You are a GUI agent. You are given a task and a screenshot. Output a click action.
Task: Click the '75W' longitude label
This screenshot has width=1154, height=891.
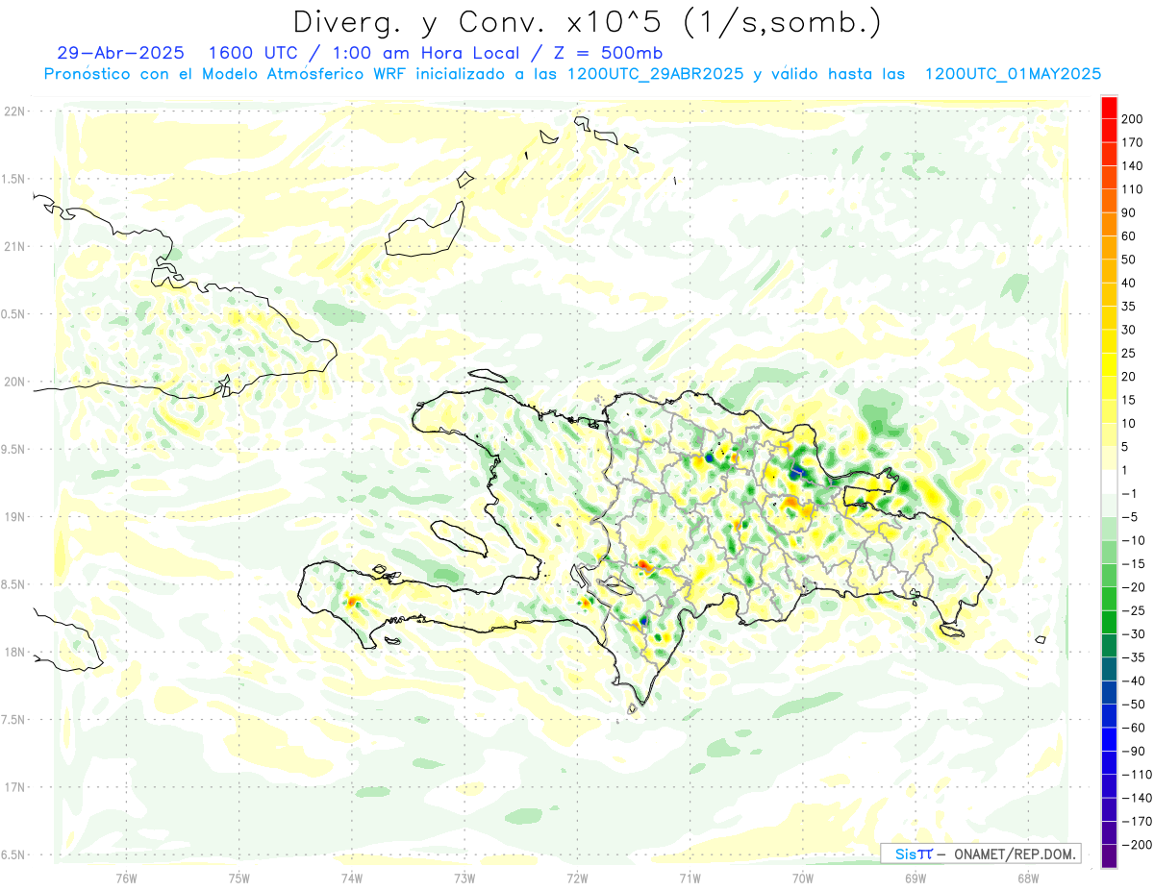point(239,878)
